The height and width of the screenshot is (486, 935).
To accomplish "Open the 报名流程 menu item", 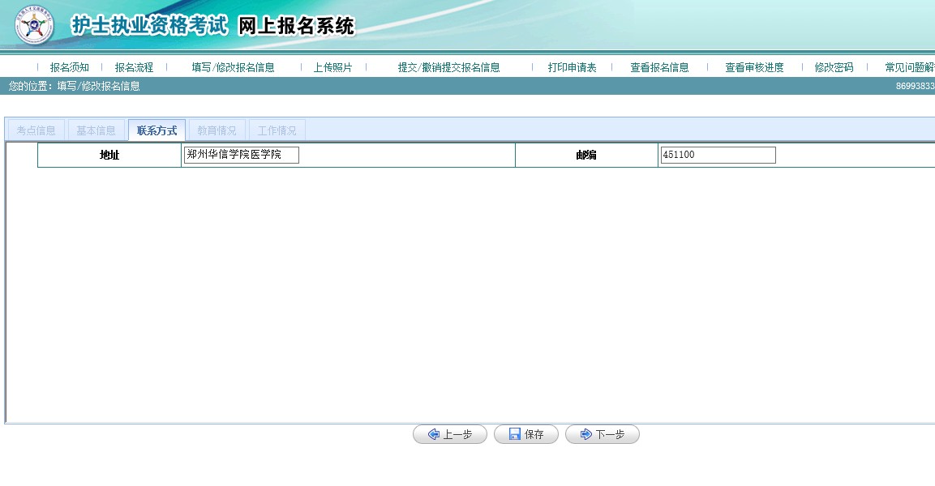I will pyautogui.click(x=134, y=68).
